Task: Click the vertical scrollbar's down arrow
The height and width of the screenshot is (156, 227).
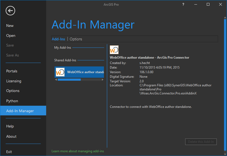Action: point(225,154)
